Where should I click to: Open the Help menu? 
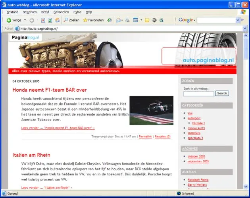[x=89, y=12]
